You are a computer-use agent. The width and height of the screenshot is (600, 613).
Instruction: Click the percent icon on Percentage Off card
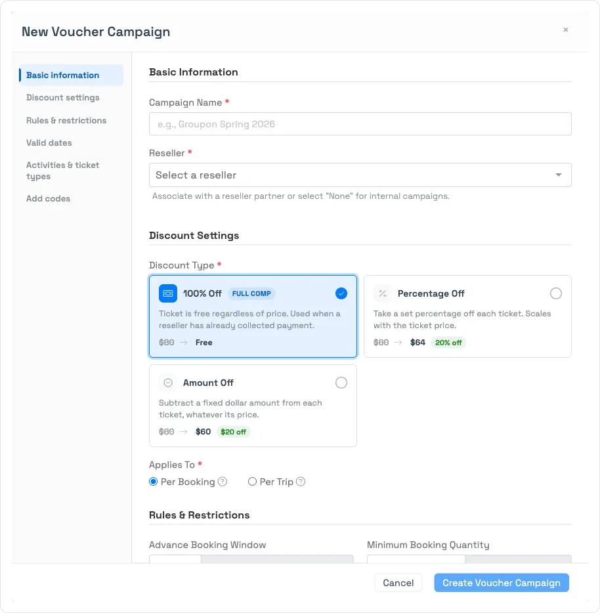point(383,293)
